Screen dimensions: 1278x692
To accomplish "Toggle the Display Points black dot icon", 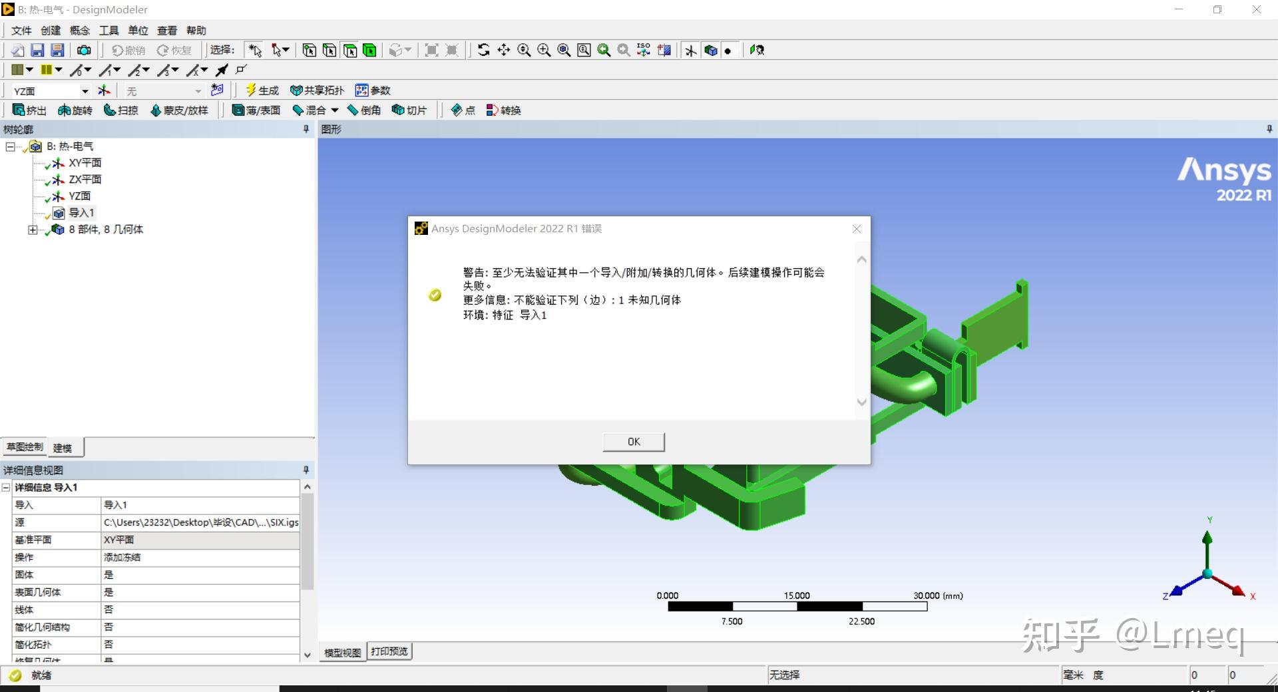I will click(728, 51).
